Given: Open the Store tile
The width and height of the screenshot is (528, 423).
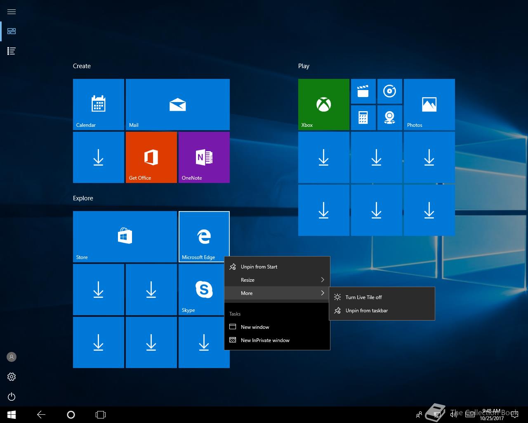Looking at the screenshot, I should pyautogui.click(x=125, y=237).
